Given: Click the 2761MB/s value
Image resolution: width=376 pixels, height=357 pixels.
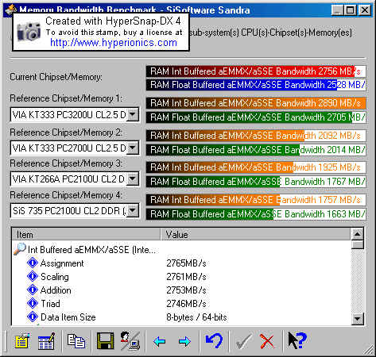Looking at the screenshot, I should tap(186, 277).
